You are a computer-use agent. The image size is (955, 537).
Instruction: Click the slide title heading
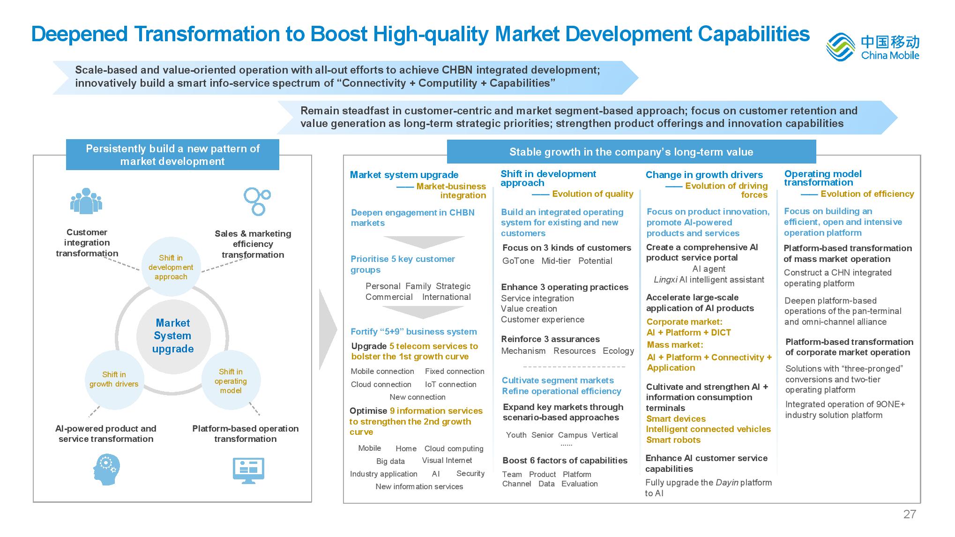pyautogui.click(x=420, y=34)
